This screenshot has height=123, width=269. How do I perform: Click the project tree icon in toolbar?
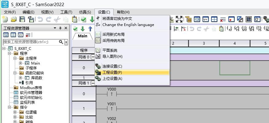188,19
